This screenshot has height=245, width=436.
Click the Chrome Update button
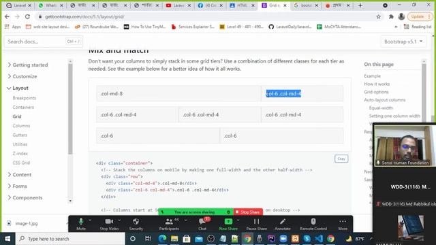420,16
